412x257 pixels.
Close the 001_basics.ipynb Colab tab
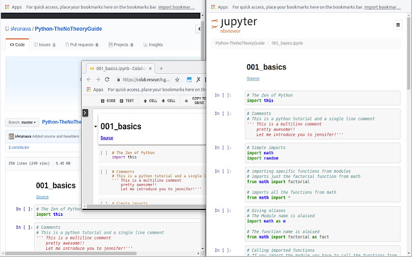coord(150,69)
